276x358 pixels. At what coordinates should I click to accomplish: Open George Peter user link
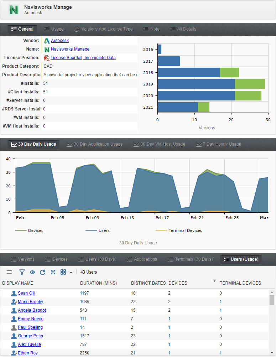click(x=31, y=336)
